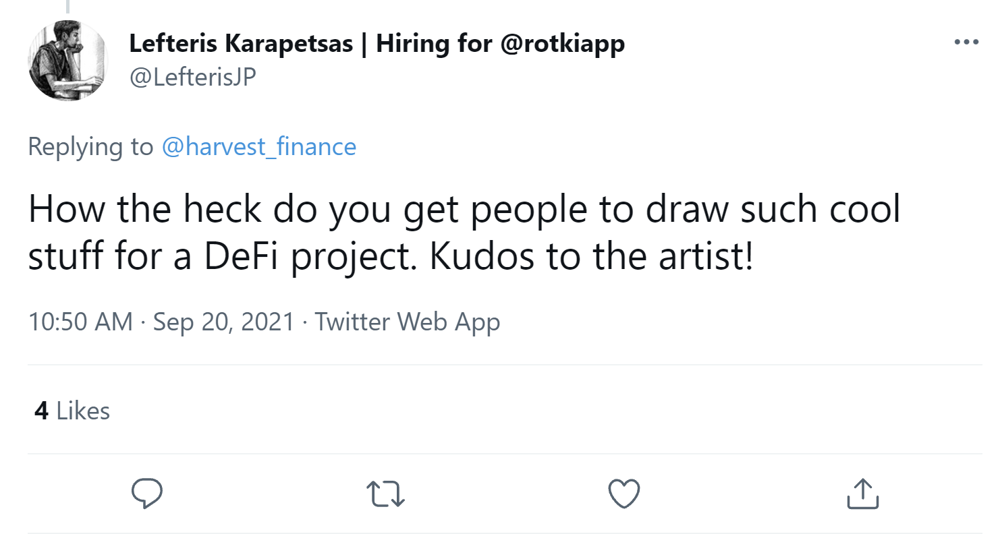
Task: Click the reply speech bubble icon
Action: pos(146,493)
